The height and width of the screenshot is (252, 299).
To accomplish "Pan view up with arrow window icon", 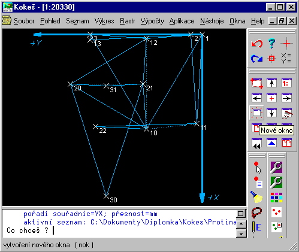I will 271,83.
